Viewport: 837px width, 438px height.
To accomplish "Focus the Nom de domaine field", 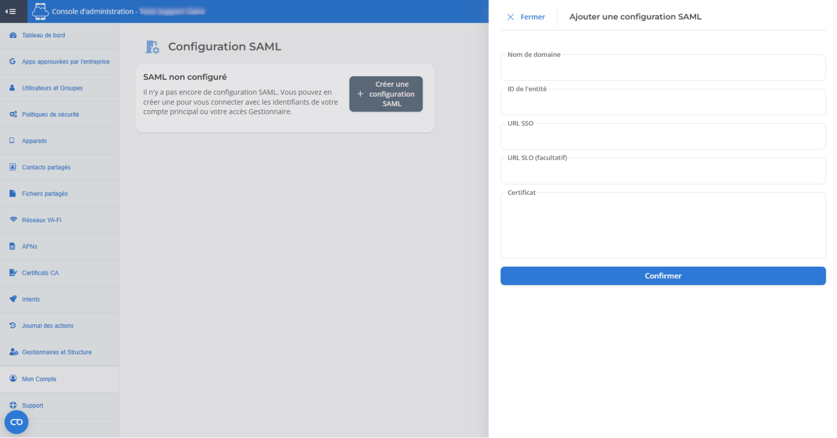I will (x=663, y=69).
